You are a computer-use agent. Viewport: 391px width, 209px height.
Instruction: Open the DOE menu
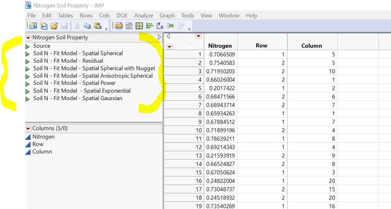pos(122,16)
